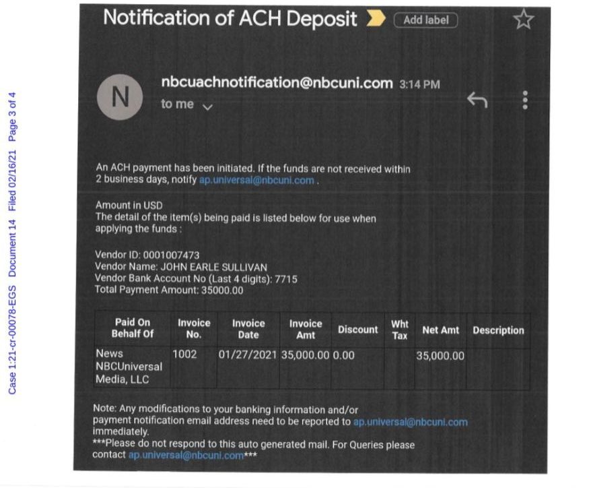Open ap.universal@nbcuni.com link after 'notify'
This screenshot has width=589, height=488.
[x=256, y=180]
